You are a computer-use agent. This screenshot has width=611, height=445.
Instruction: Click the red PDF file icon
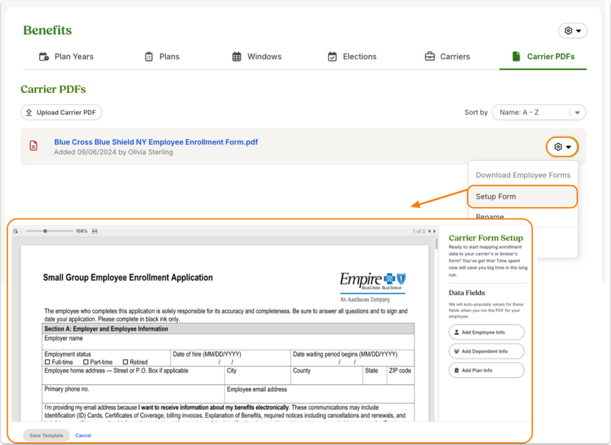point(34,146)
